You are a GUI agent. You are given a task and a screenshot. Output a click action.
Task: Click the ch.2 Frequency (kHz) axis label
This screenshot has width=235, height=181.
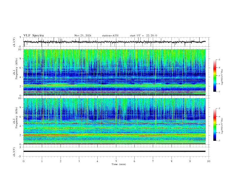point(15,117)
